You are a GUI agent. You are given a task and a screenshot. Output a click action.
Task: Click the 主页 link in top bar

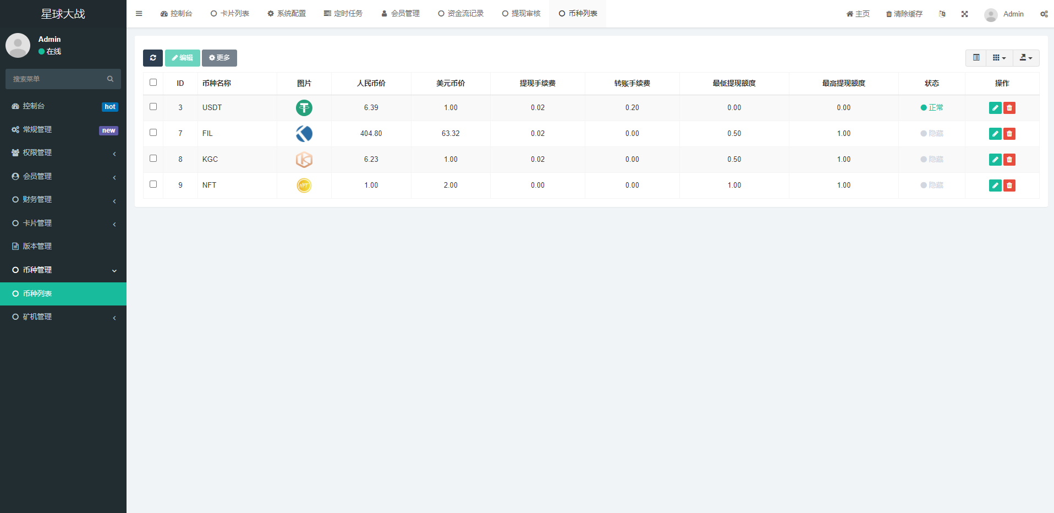[857, 14]
